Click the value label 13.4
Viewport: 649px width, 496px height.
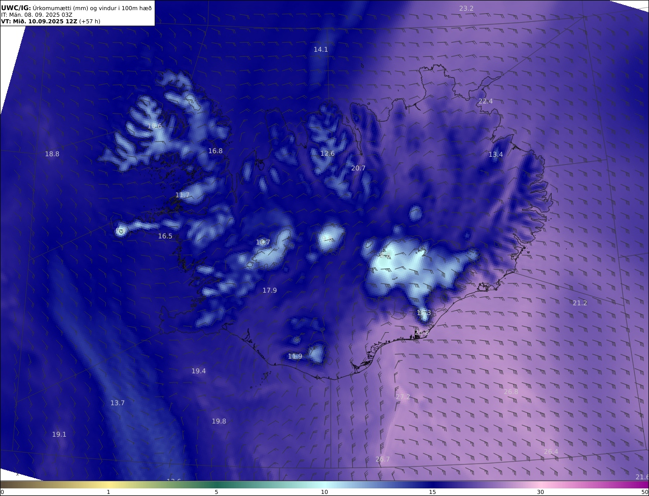495,154
